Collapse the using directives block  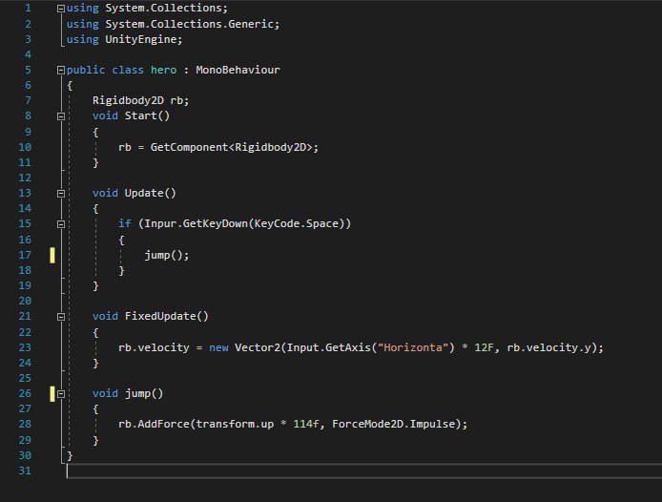61,8
